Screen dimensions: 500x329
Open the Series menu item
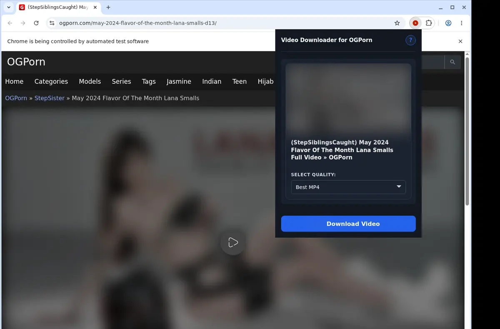(x=121, y=82)
